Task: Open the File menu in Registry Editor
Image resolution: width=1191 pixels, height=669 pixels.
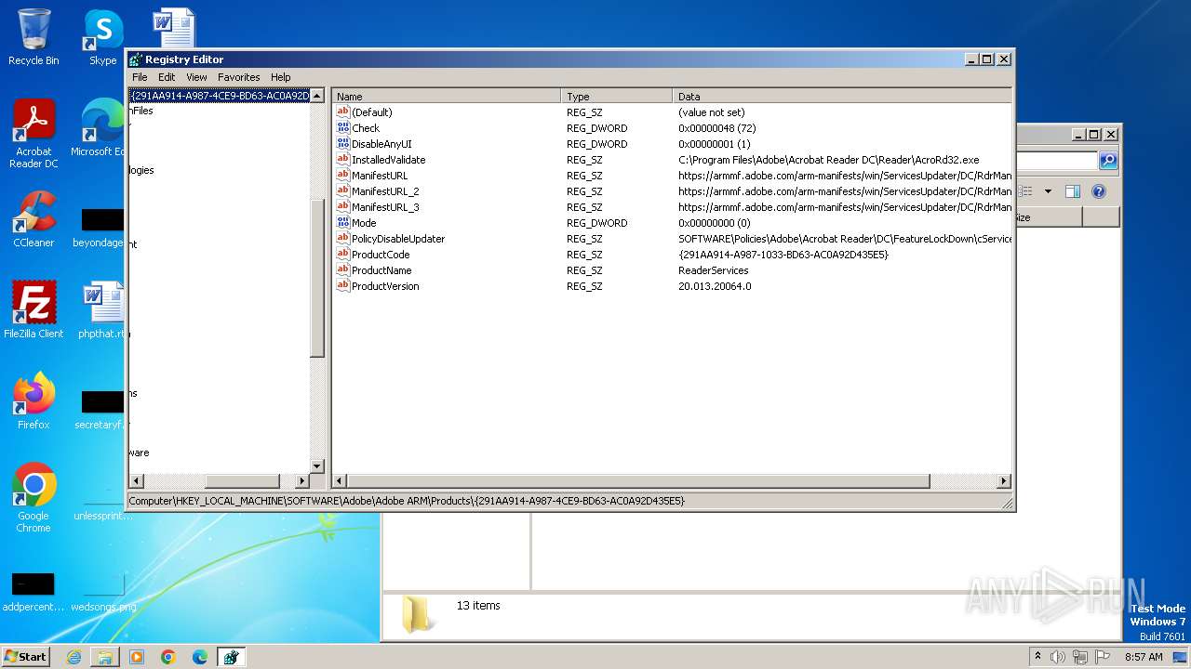Action: [x=140, y=77]
